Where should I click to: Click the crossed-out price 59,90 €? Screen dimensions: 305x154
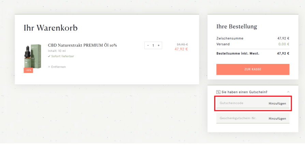182,45
